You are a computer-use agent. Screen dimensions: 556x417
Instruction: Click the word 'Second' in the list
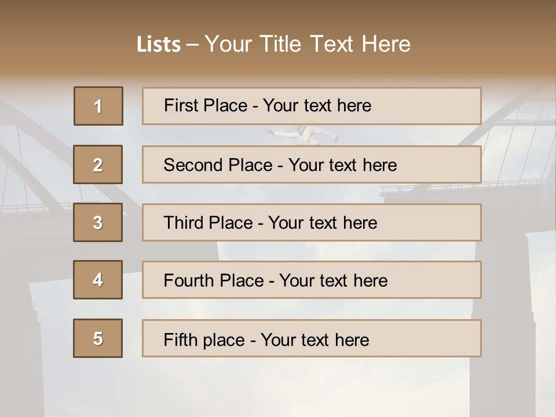(x=193, y=165)
